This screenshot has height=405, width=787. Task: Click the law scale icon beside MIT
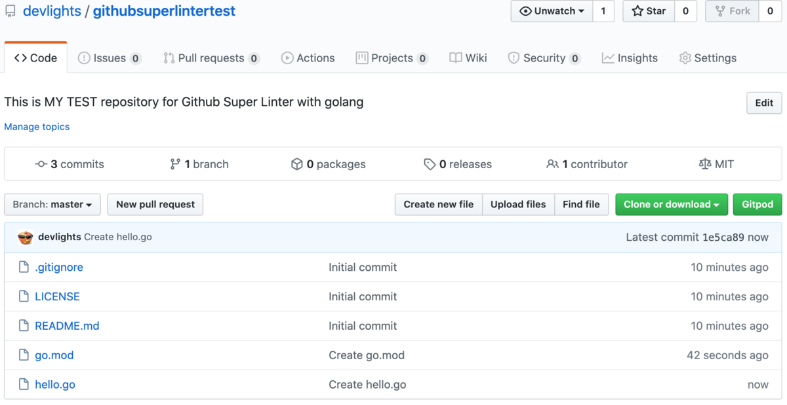[705, 164]
